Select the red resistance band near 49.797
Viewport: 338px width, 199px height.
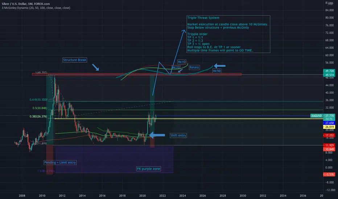(x=137, y=75)
